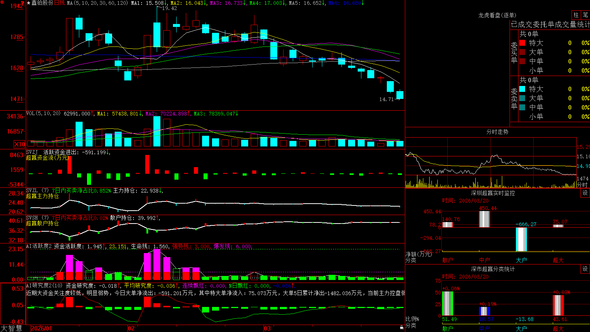Select 超大 category in 深市超赢分类统计

coord(558,328)
